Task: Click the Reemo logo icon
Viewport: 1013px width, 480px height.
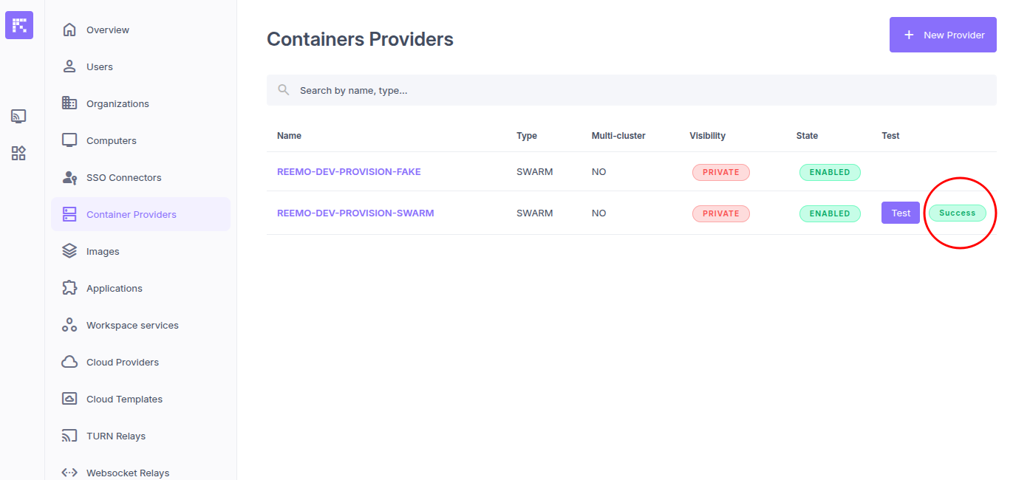Action: (19, 25)
